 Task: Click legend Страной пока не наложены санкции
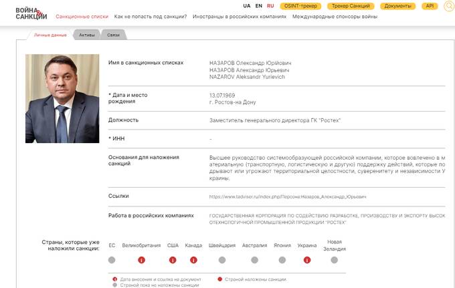pos(159,285)
